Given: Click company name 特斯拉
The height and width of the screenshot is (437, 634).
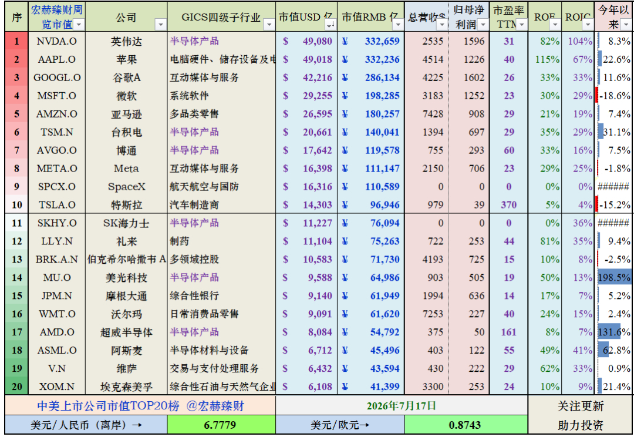Looking at the screenshot, I should (127, 205).
